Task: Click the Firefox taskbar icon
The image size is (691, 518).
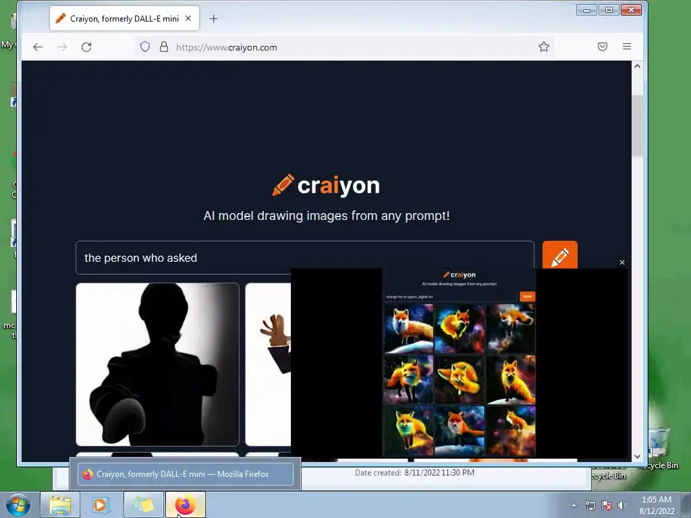Action: tap(185, 505)
